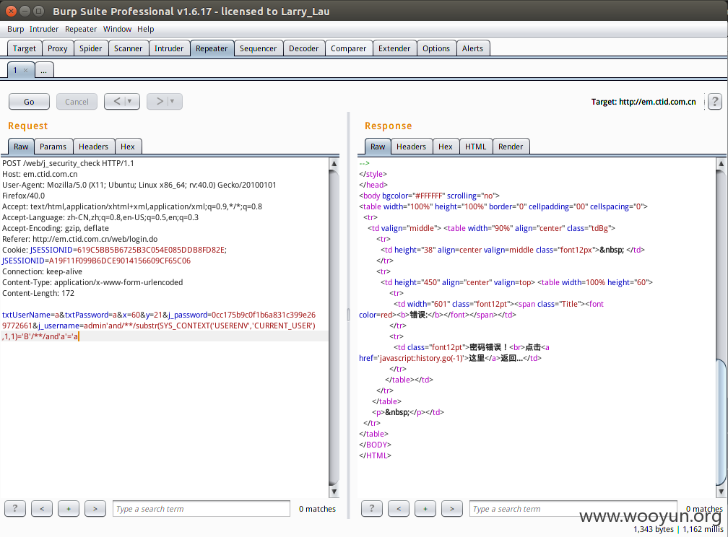
Task: Click the Target: http://em.ctid.com.cn label
Action: [643, 102]
